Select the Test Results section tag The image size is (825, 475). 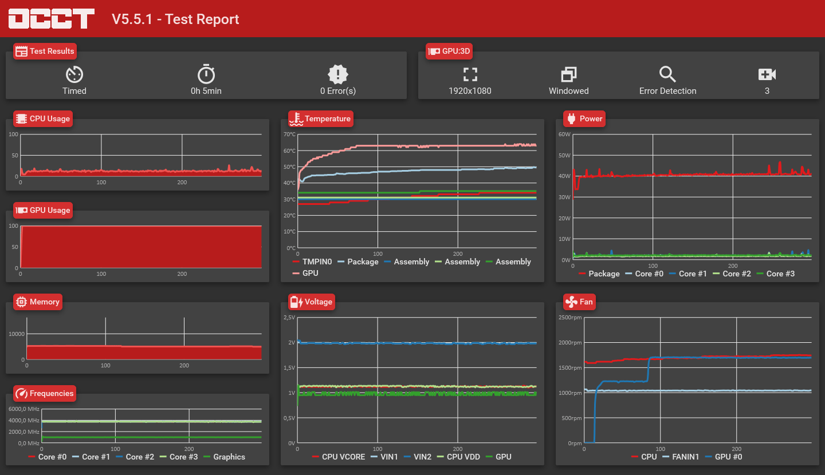[x=45, y=51]
